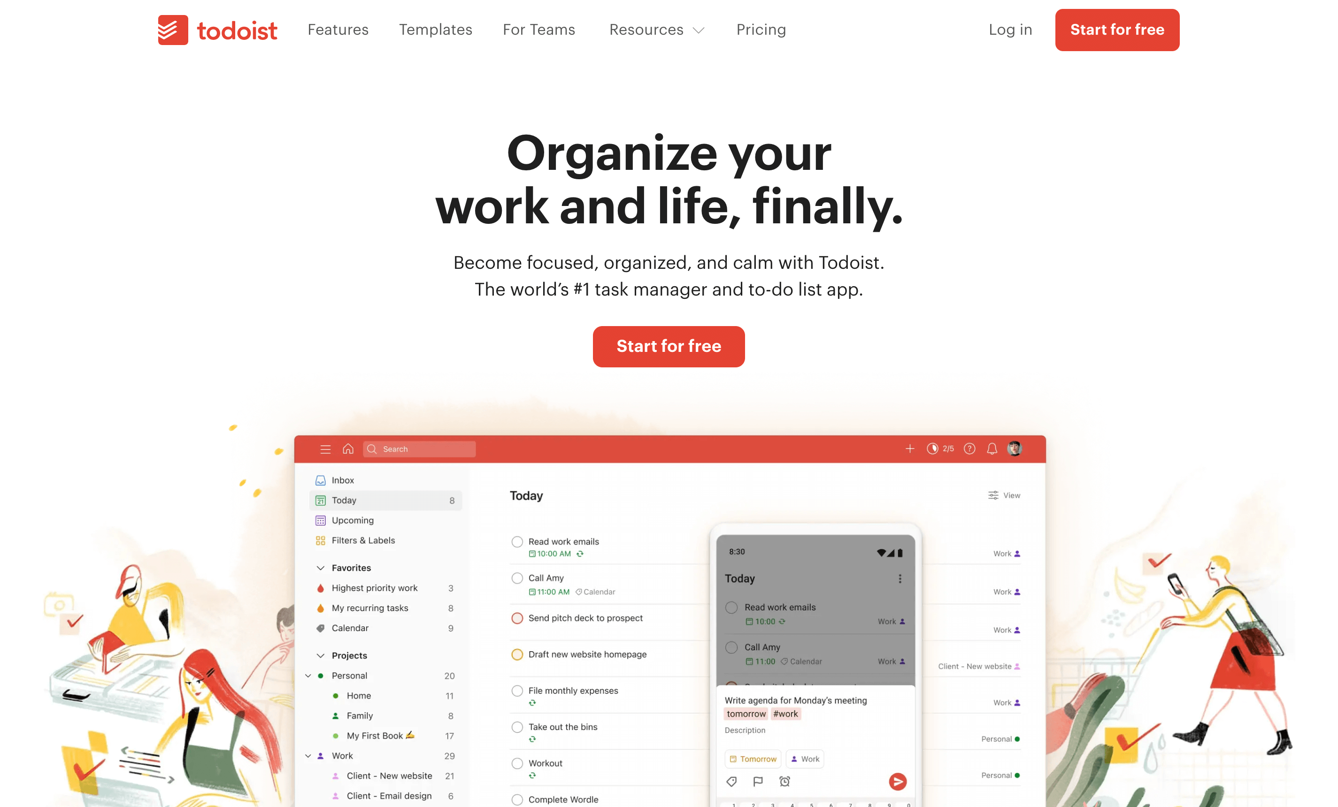Click the Pricing menu item

(761, 30)
